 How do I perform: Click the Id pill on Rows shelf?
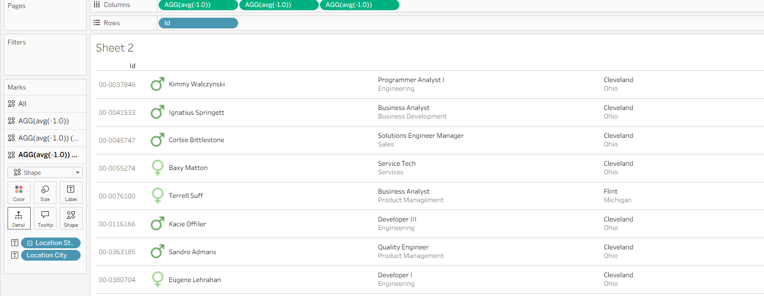(x=198, y=23)
